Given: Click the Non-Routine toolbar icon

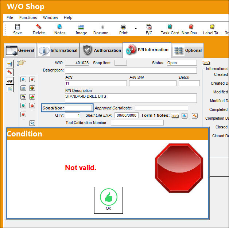Looking at the screenshot, I should (x=191, y=27).
